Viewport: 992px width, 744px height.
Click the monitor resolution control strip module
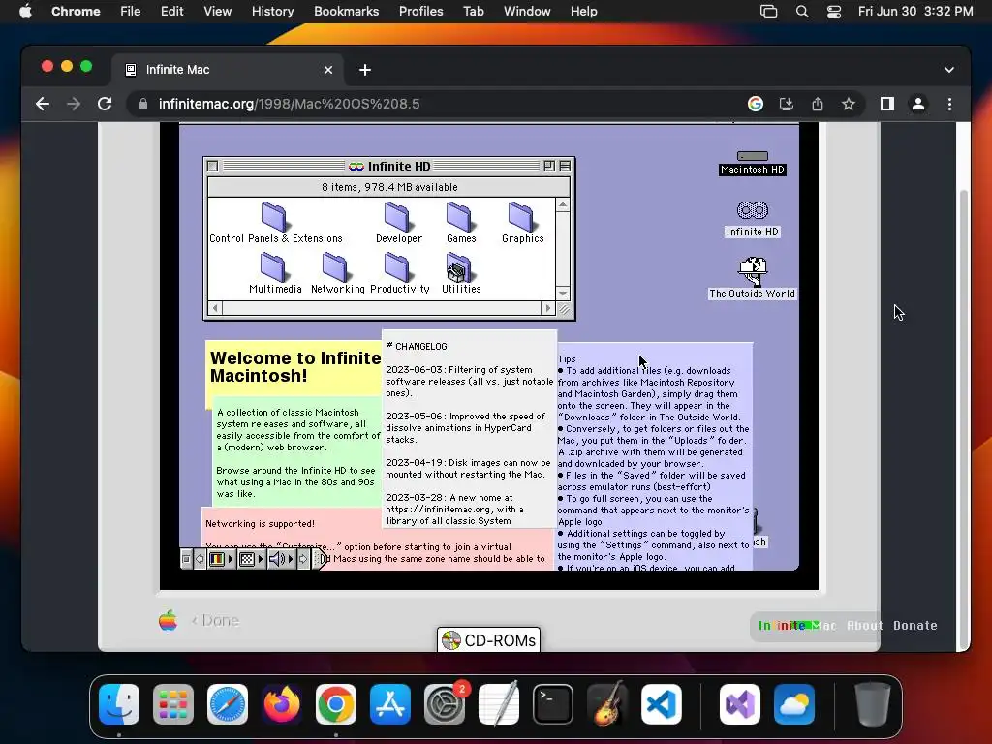[x=247, y=559]
